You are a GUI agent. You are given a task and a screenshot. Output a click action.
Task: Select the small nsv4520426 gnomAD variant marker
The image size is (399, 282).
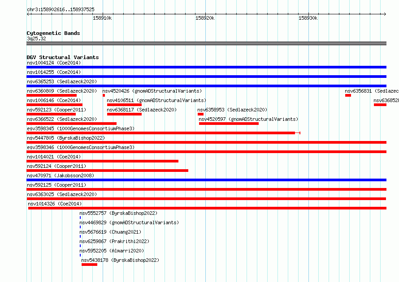(x=104, y=95)
